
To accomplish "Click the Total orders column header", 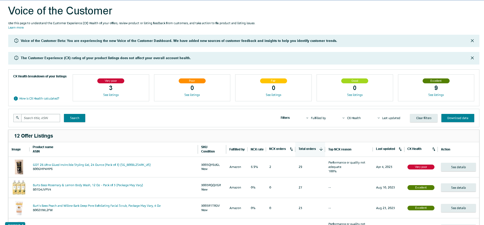I will (307, 149).
